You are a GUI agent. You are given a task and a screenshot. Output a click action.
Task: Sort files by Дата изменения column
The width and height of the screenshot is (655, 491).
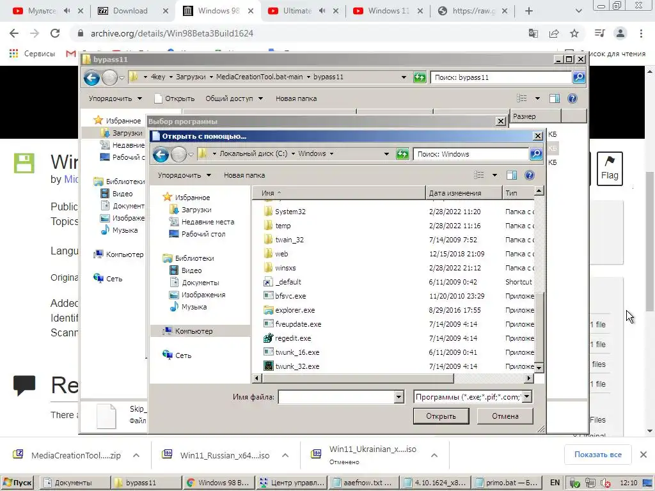click(x=464, y=193)
